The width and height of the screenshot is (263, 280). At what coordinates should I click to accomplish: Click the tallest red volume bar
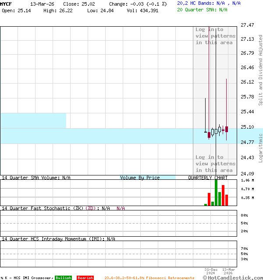[x=223, y=195]
